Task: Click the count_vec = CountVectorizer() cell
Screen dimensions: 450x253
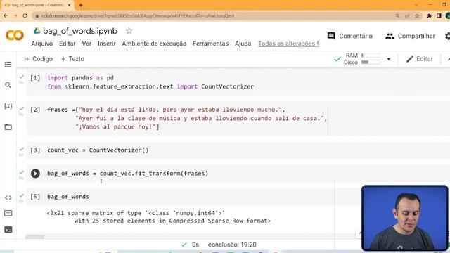Action: (238, 150)
